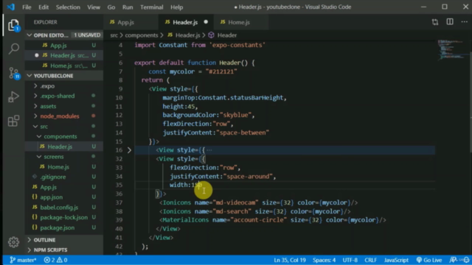Switch to the App.js editor tab
This screenshot has height=265, width=472.
(x=131, y=22)
